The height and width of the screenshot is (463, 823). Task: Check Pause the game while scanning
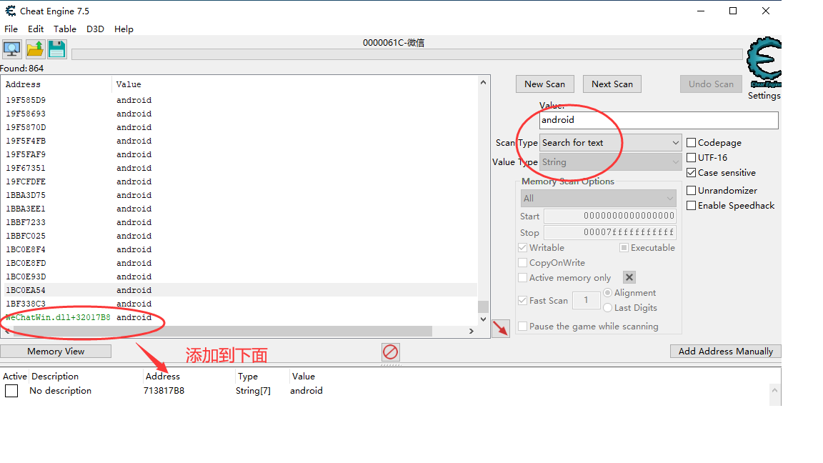click(522, 326)
